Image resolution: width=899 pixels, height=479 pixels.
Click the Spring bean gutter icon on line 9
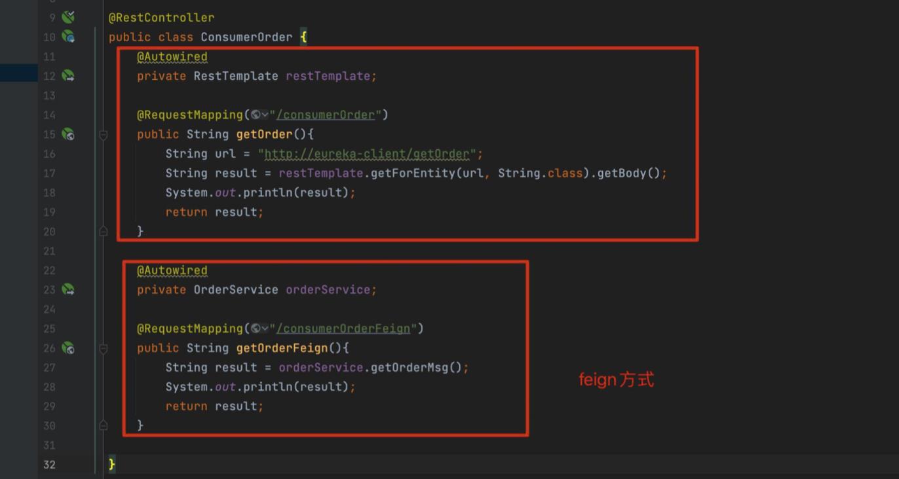68,17
